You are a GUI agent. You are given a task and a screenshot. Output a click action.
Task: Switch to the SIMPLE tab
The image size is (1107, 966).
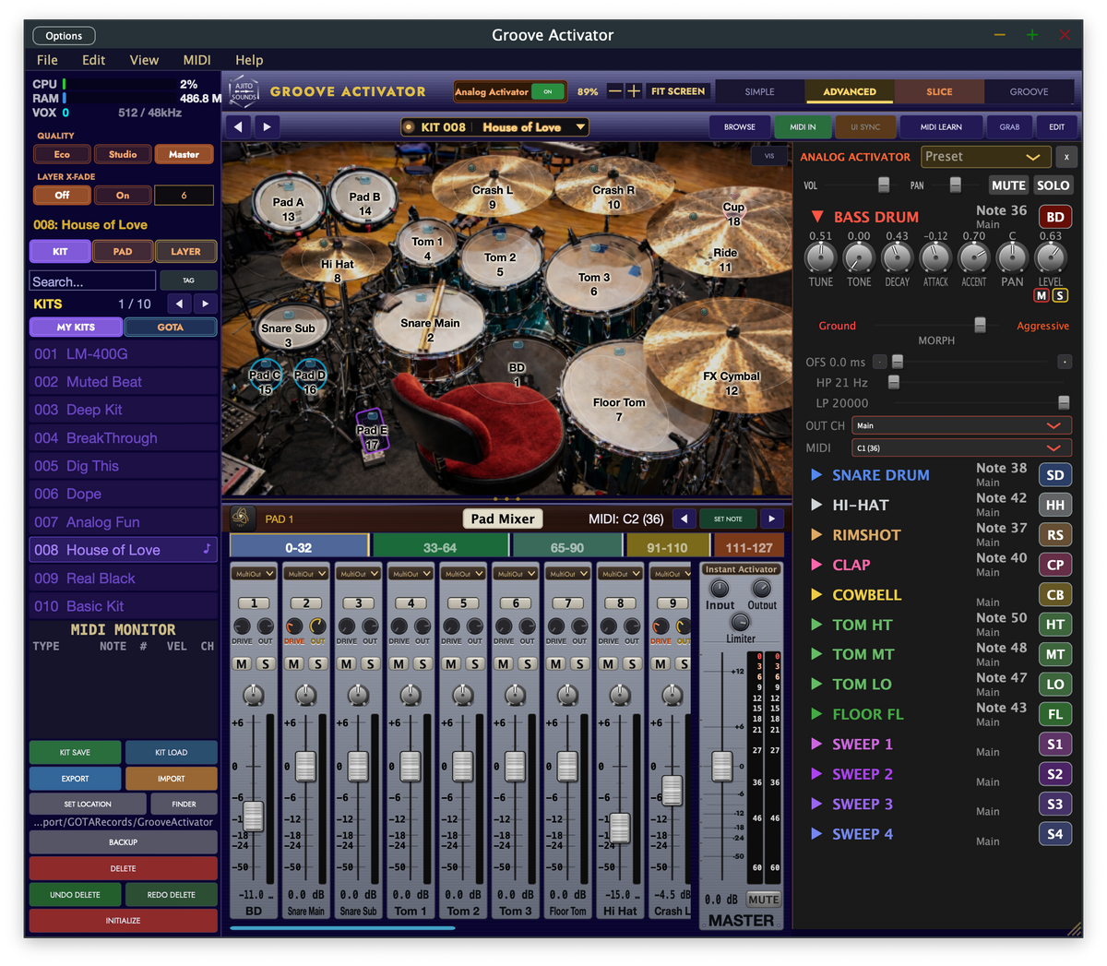[x=759, y=91]
